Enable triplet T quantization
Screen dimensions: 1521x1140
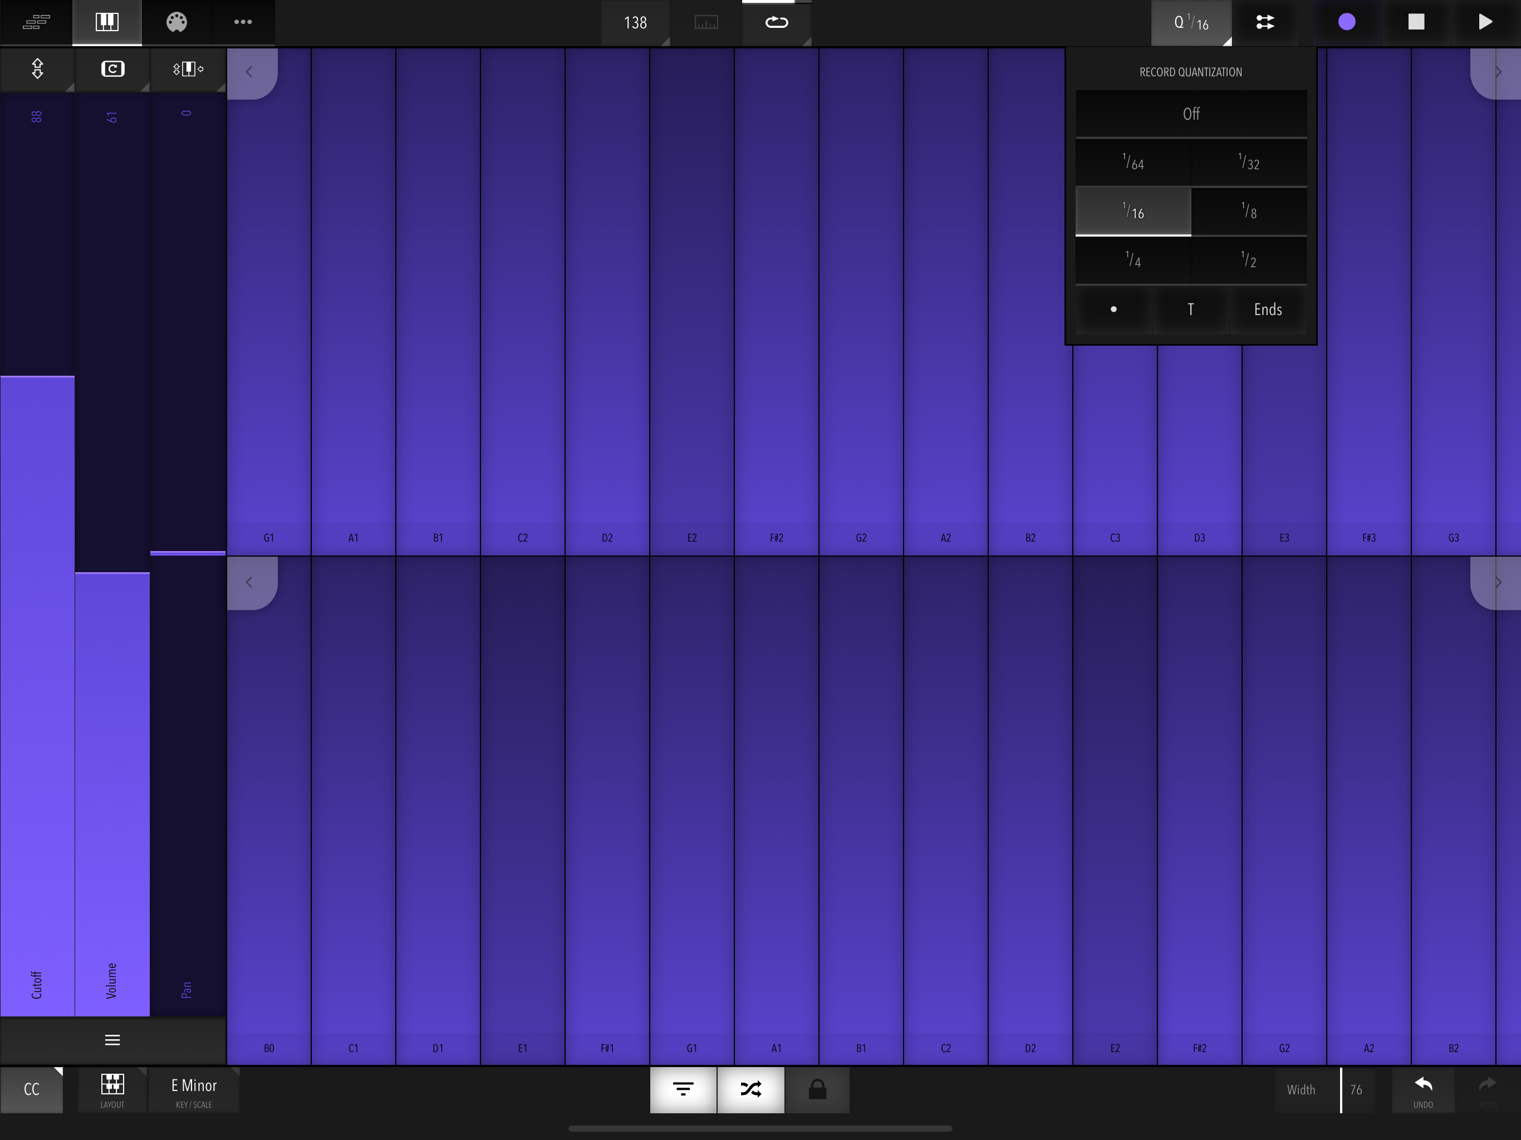(x=1190, y=309)
